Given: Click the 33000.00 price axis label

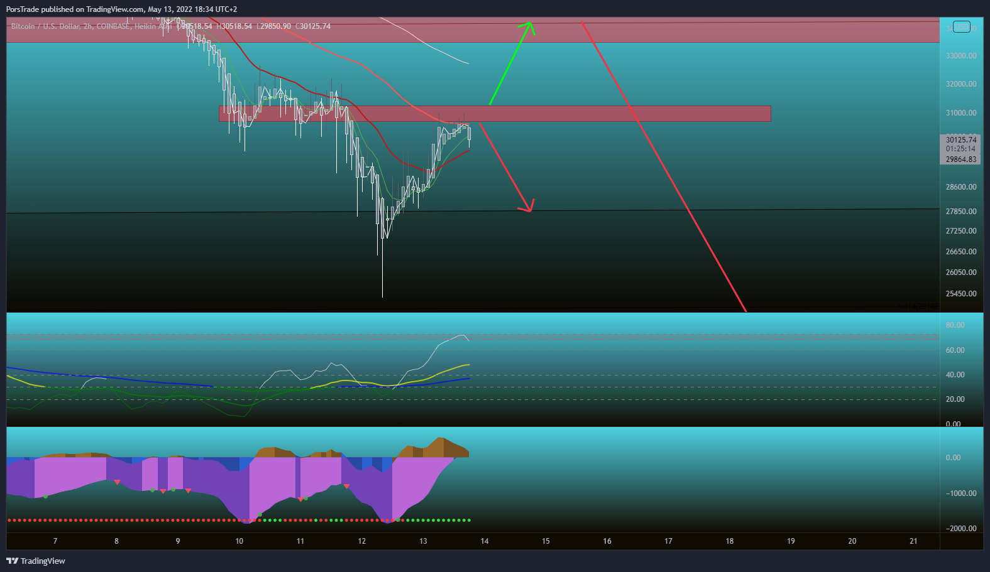Looking at the screenshot, I should point(961,56).
